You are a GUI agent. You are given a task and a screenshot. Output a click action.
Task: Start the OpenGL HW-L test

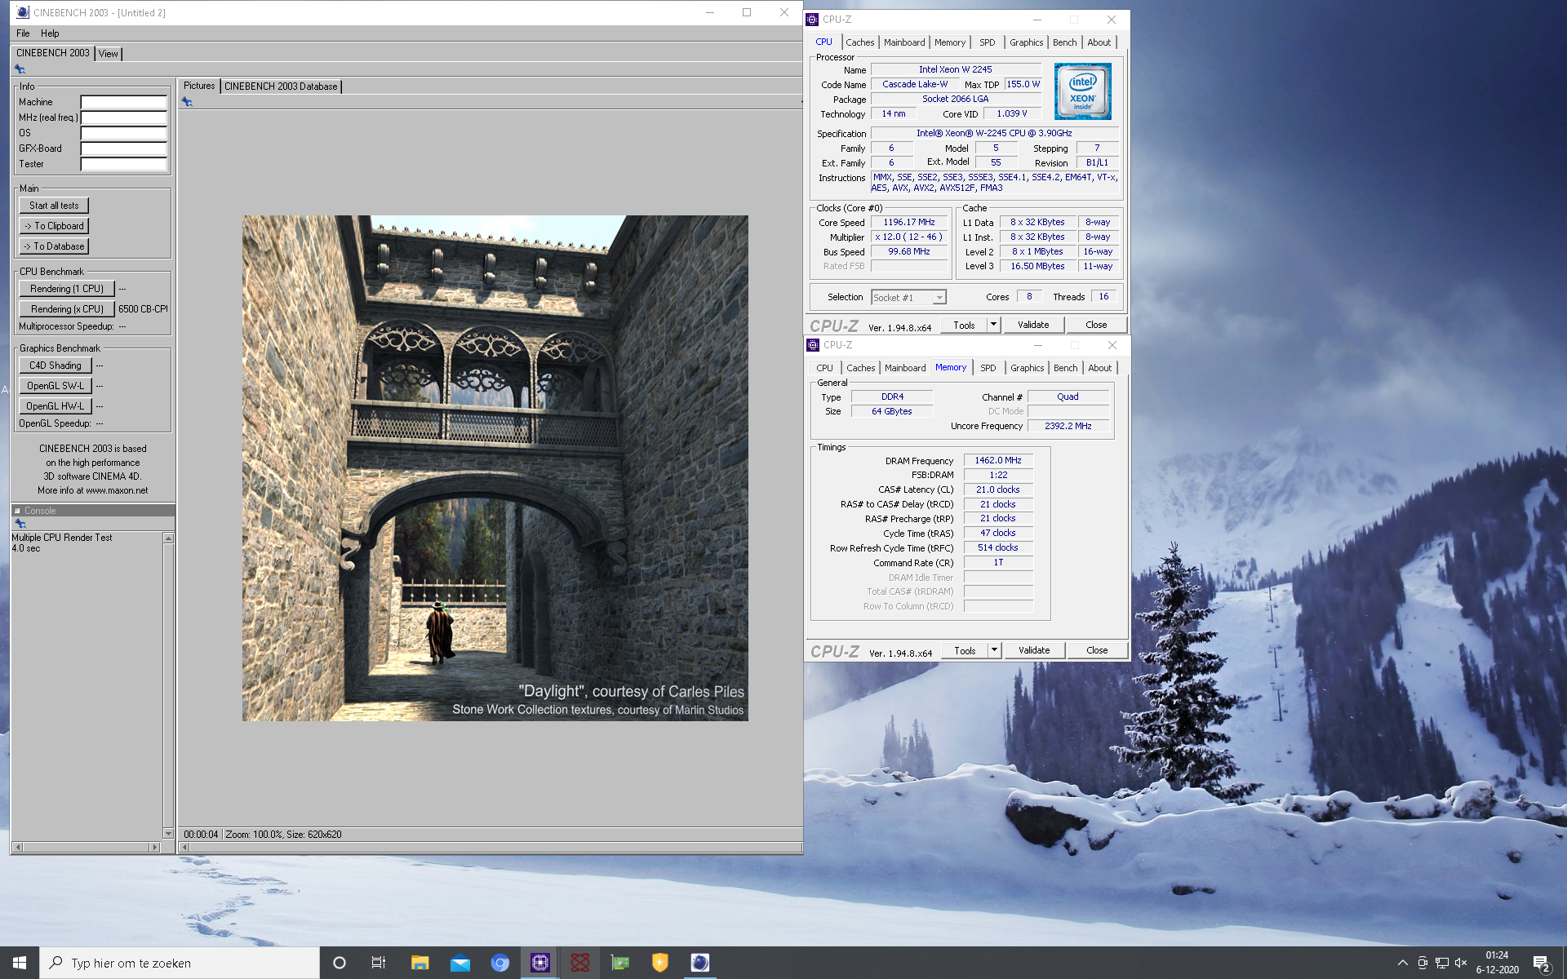pyautogui.click(x=55, y=406)
